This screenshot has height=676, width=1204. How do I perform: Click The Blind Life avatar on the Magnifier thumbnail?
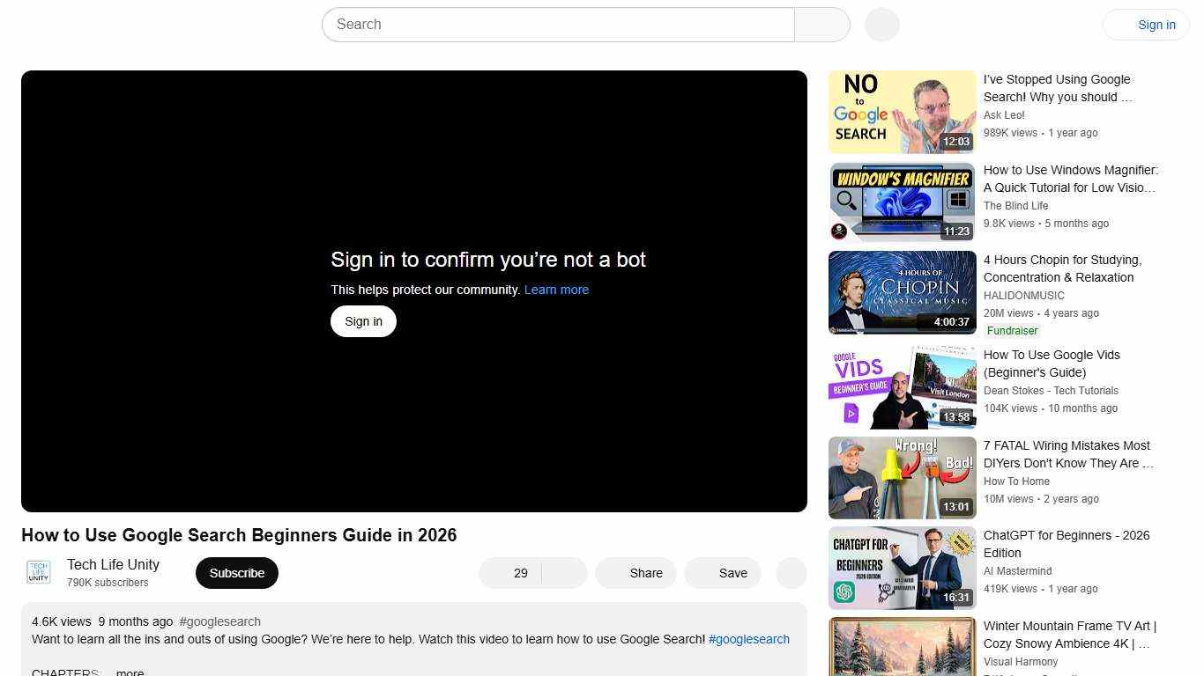point(838,231)
